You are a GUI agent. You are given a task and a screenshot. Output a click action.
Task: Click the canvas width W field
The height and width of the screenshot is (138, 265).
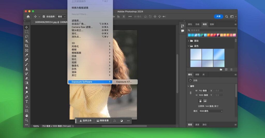pos(203,91)
